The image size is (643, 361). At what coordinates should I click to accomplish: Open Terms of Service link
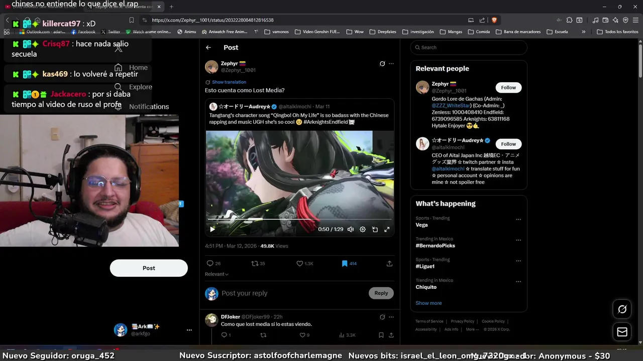point(430,321)
